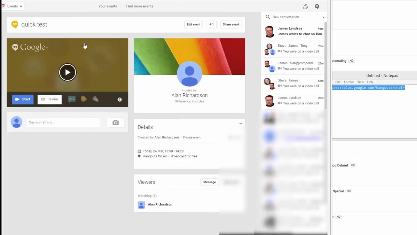Image resolution: width=417 pixels, height=235 pixels.
Task: Open Alan Richardson host name link
Action: click(x=190, y=95)
